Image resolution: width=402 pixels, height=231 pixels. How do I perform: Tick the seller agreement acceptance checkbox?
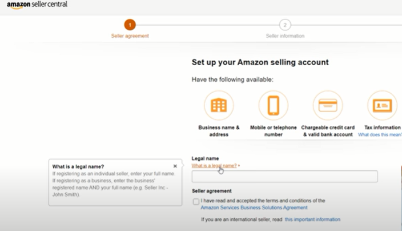[x=196, y=201]
